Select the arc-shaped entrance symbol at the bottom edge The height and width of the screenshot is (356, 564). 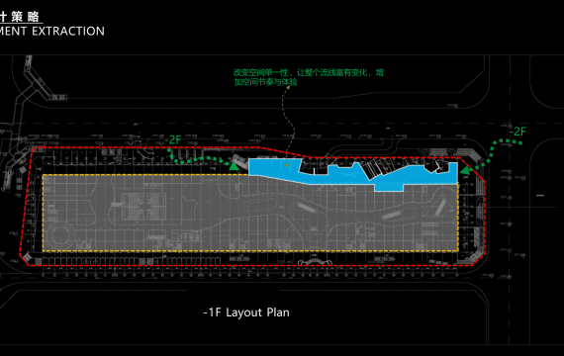point(315,262)
